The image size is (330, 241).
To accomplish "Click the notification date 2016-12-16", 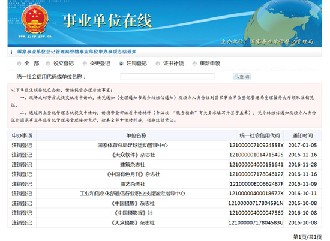I will [302, 155].
